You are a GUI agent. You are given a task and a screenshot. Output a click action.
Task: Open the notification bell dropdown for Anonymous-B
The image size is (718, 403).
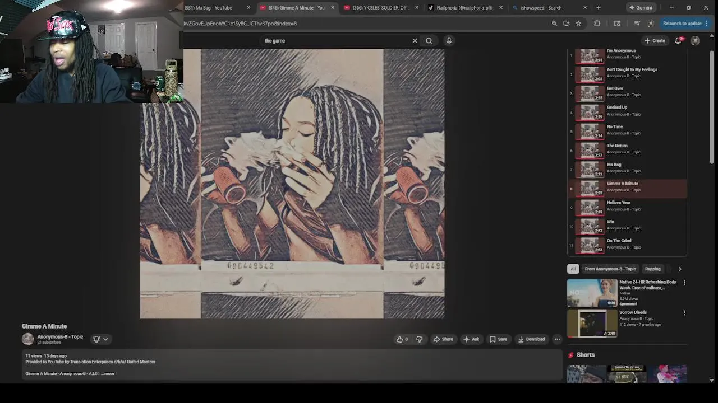click(x=100, y=339)
